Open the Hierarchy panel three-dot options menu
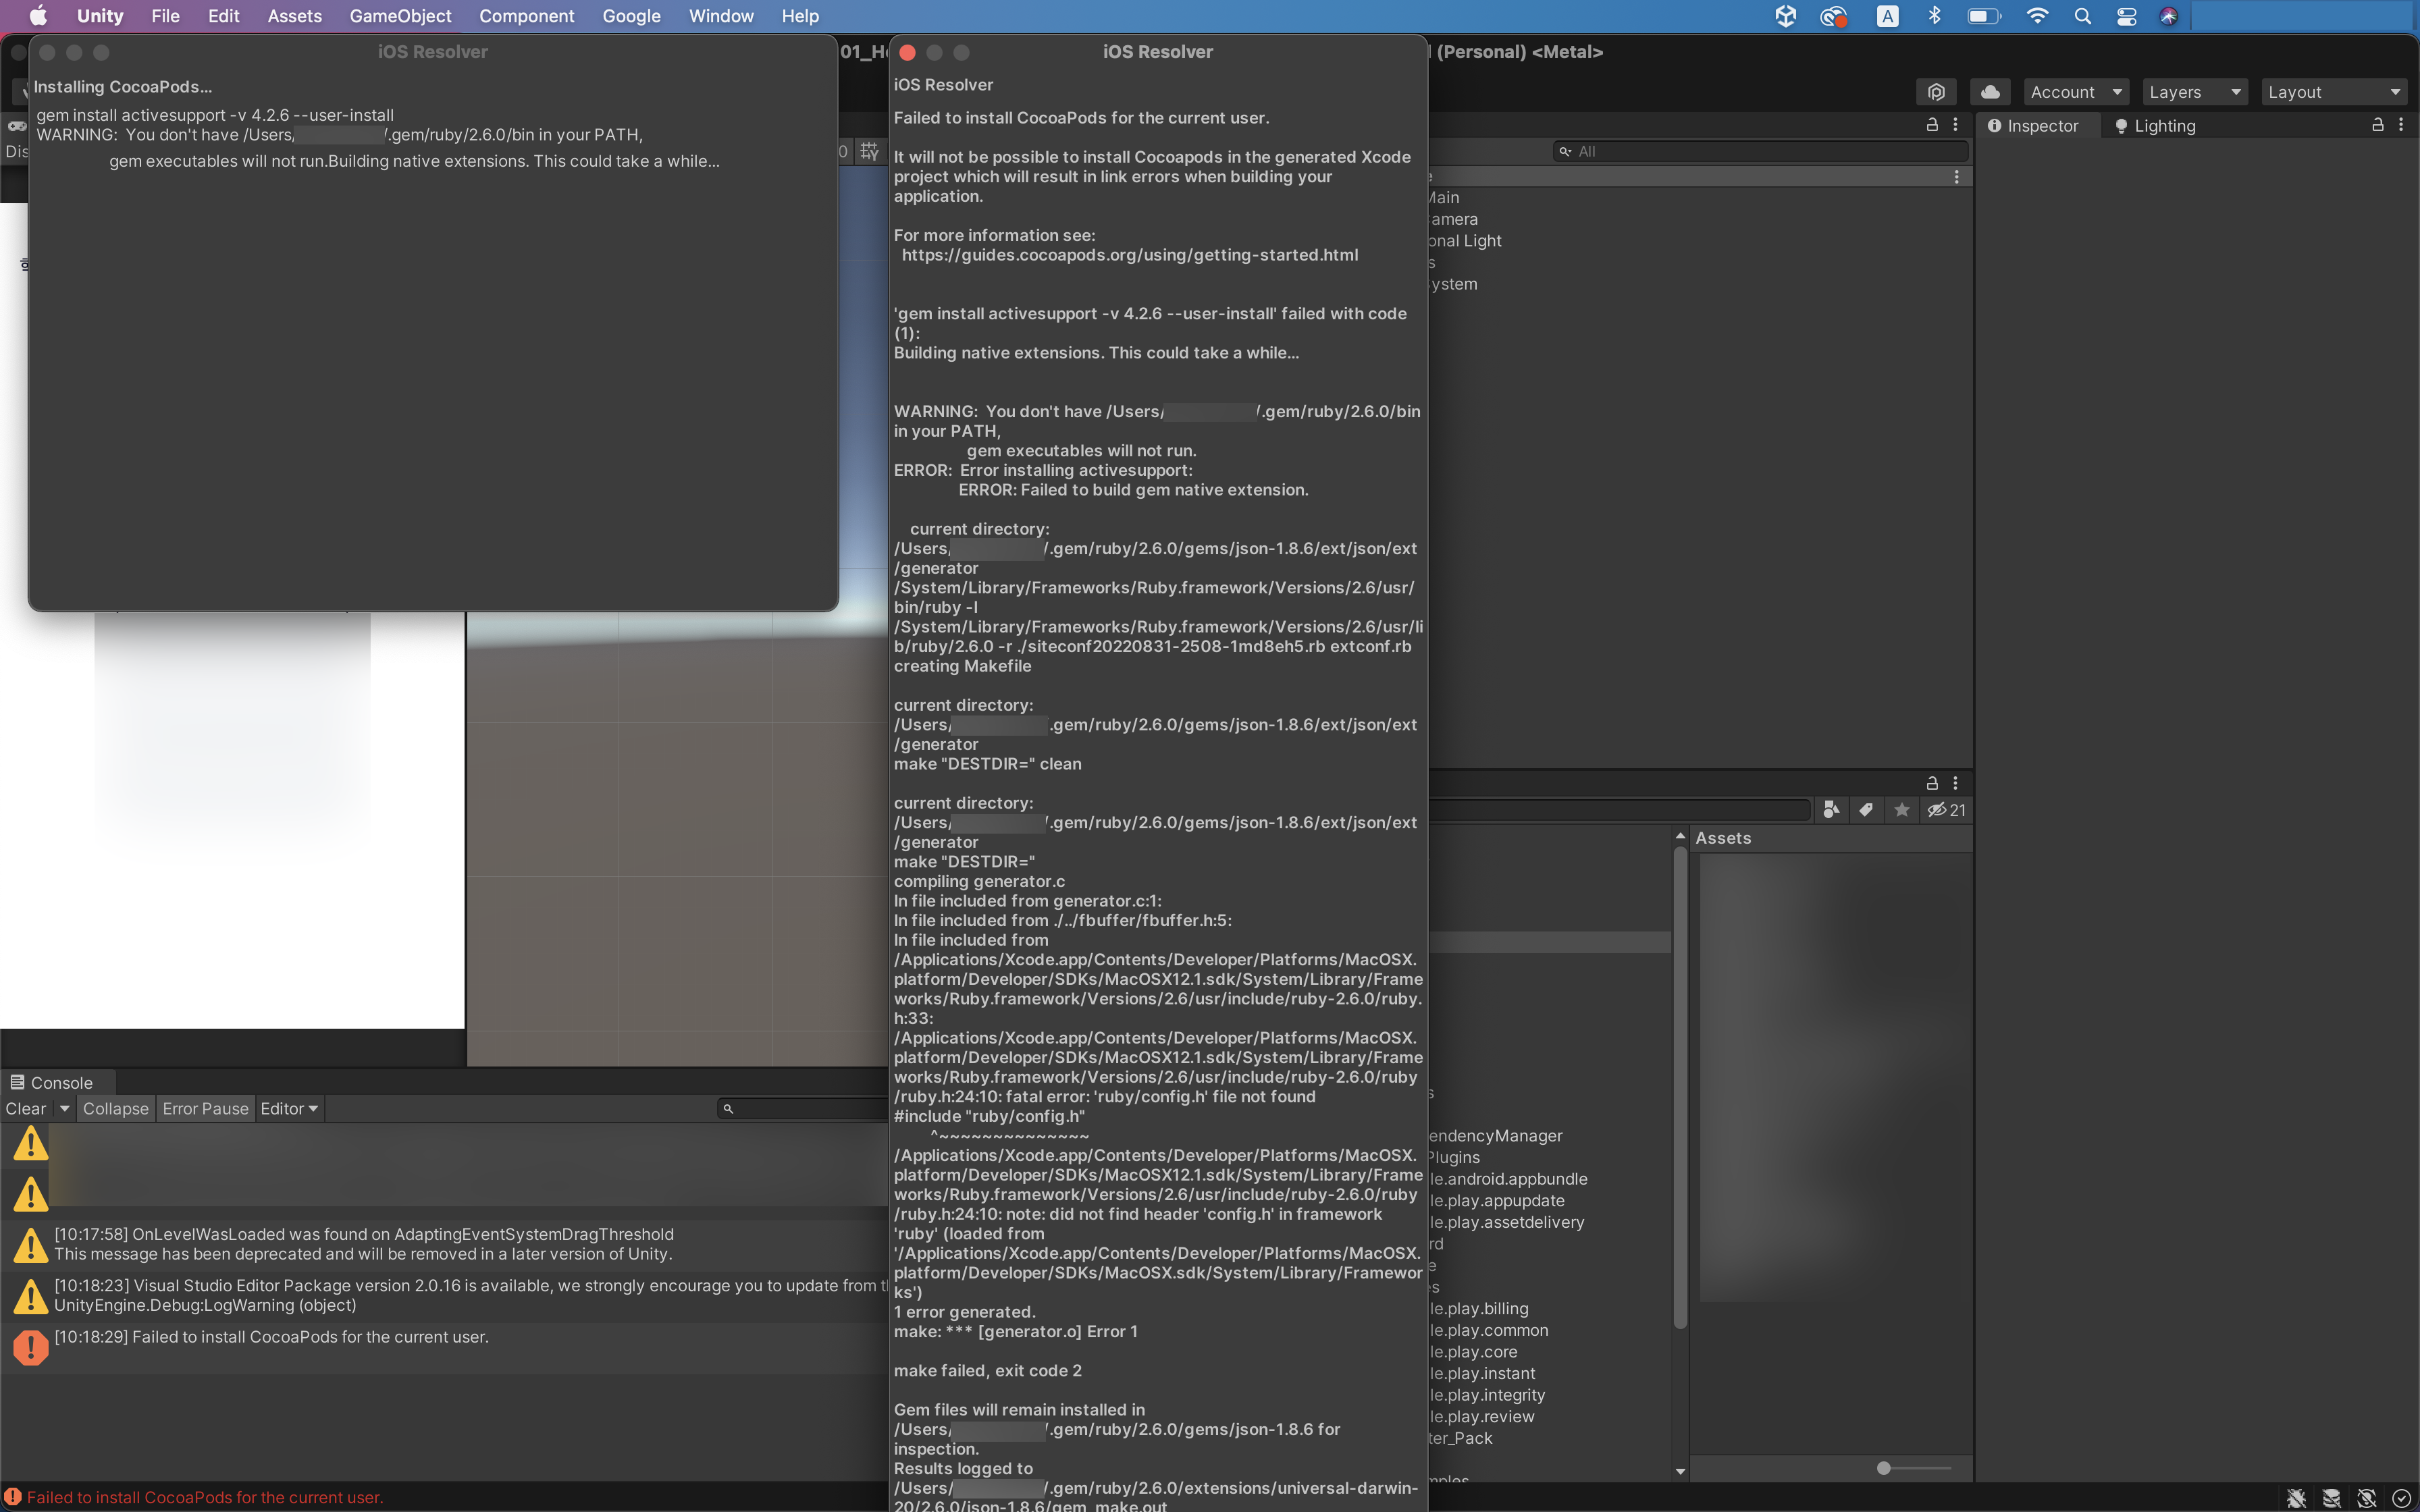 click(x=1956, y=125)
